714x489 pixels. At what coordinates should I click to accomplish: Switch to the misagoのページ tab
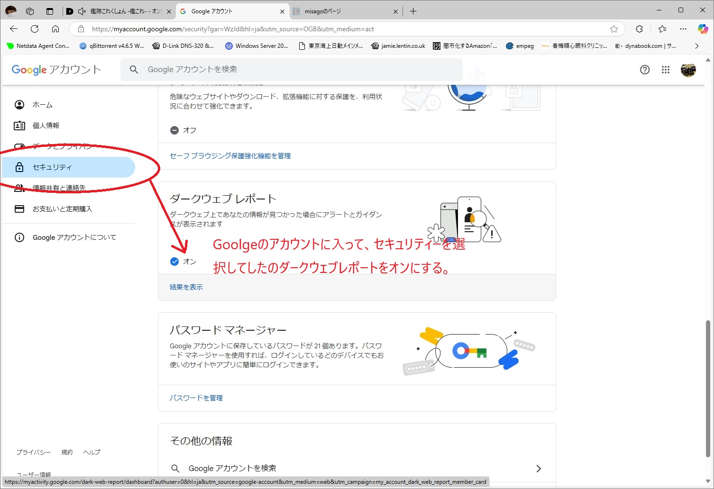pyautogui.click(x=345, y=11)
